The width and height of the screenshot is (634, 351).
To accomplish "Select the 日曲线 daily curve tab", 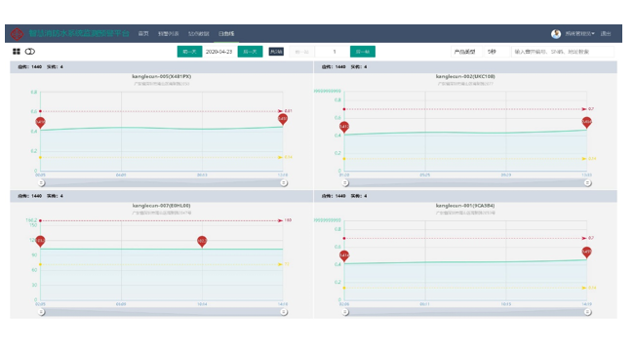I will coord(226,33).
